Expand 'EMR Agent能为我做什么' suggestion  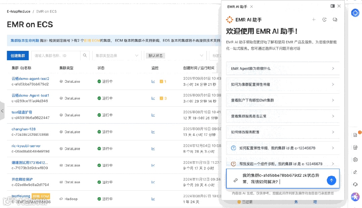click(282, 68)
